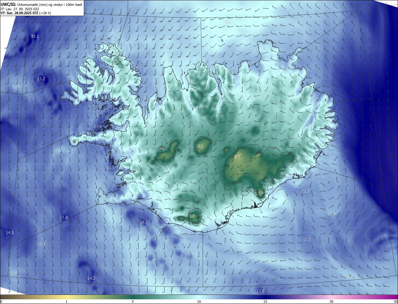Click the 13.9 value label
Screen dimensions: 398x304
(261, 291)
